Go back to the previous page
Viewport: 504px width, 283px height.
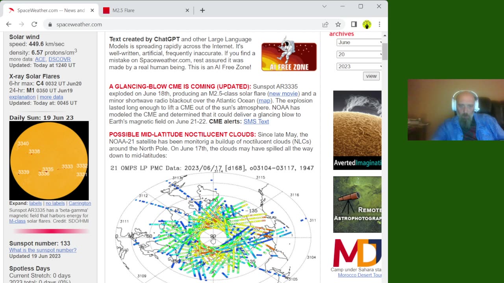[x=9, y=24]
